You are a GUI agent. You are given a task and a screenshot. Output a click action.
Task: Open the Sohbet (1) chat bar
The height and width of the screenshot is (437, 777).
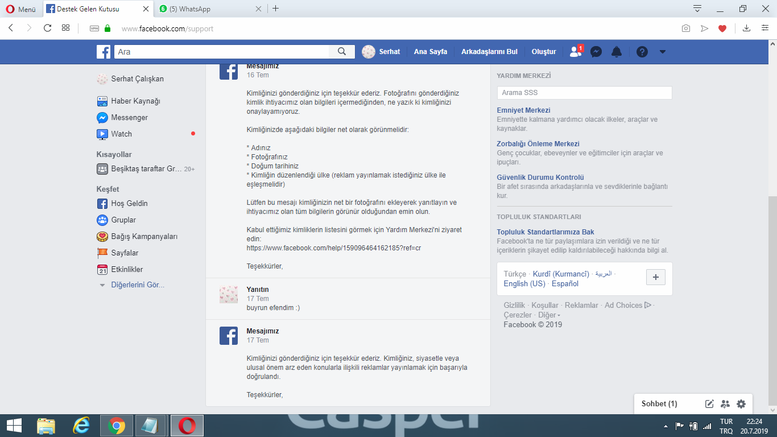click(x=659, y=404)
